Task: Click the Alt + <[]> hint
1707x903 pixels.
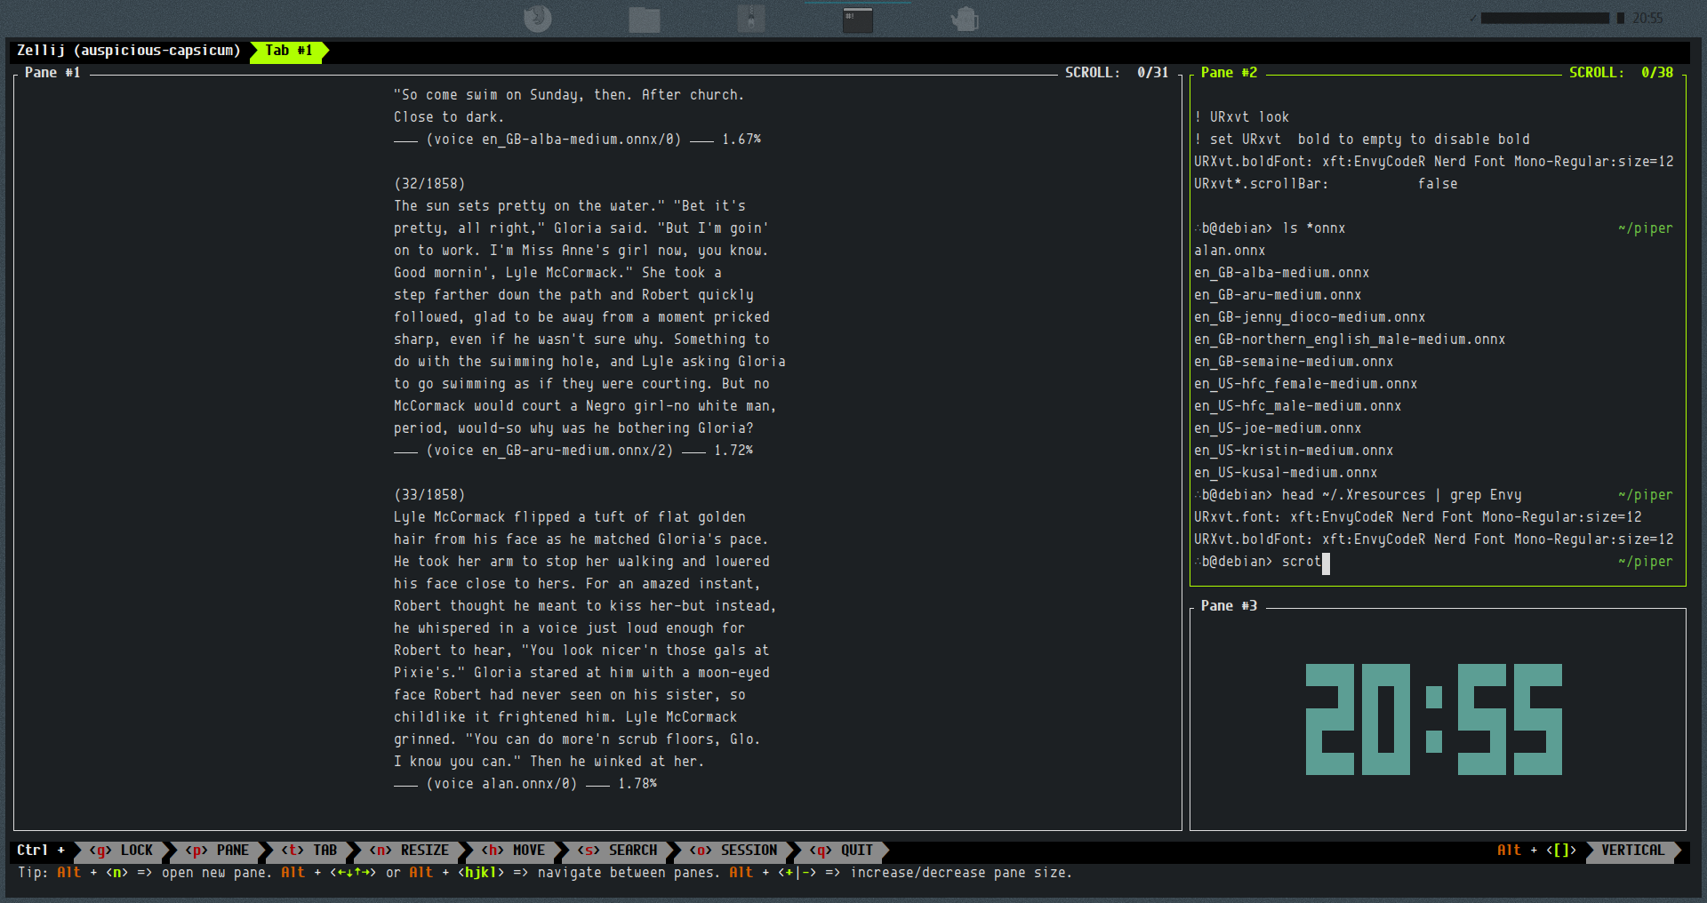Action: tap(1536, 851)
